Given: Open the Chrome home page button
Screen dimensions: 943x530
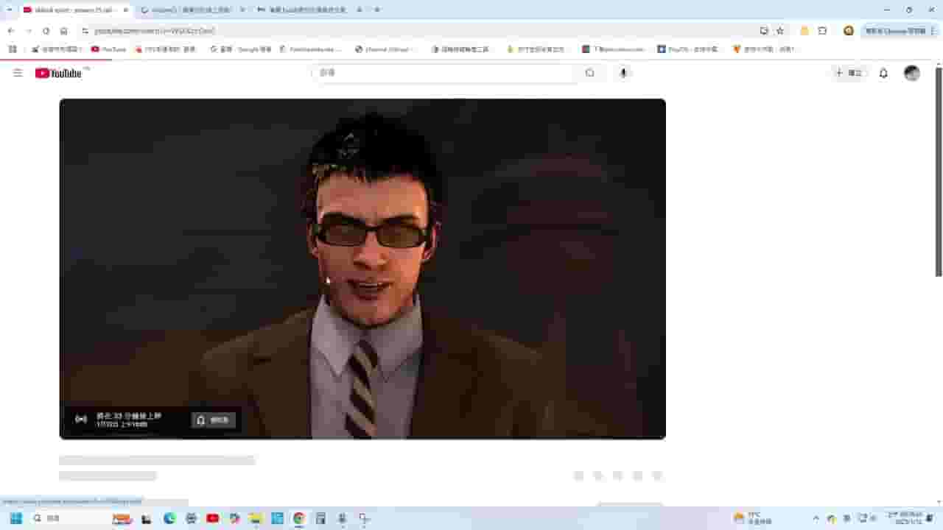Looking at the screenshot, I should (x=64, y=31).
